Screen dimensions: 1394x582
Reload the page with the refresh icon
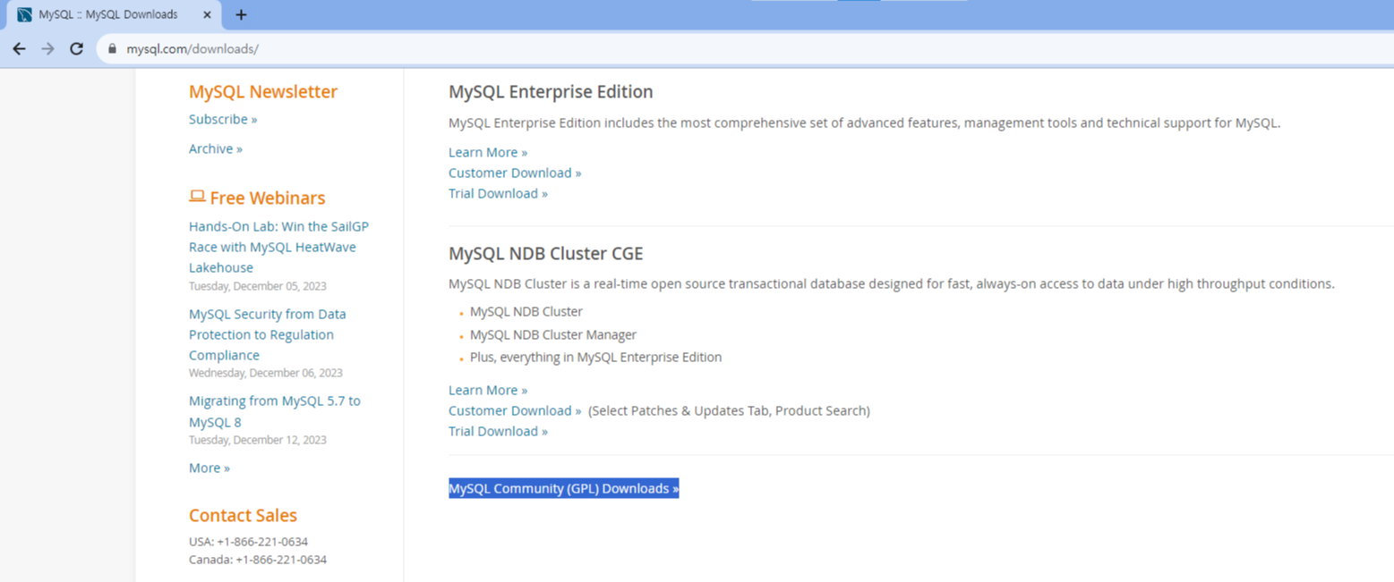coord(77,49)
